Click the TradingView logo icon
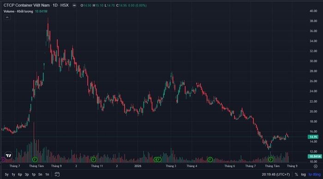Screen dimensions: 323x179 coord(8,156)
